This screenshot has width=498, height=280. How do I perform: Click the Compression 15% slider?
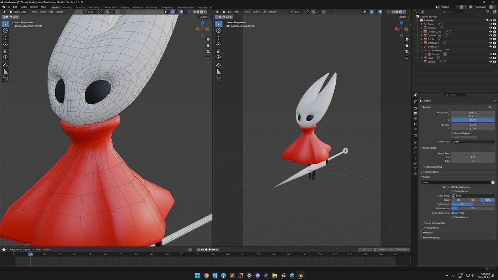pos(473,208)
